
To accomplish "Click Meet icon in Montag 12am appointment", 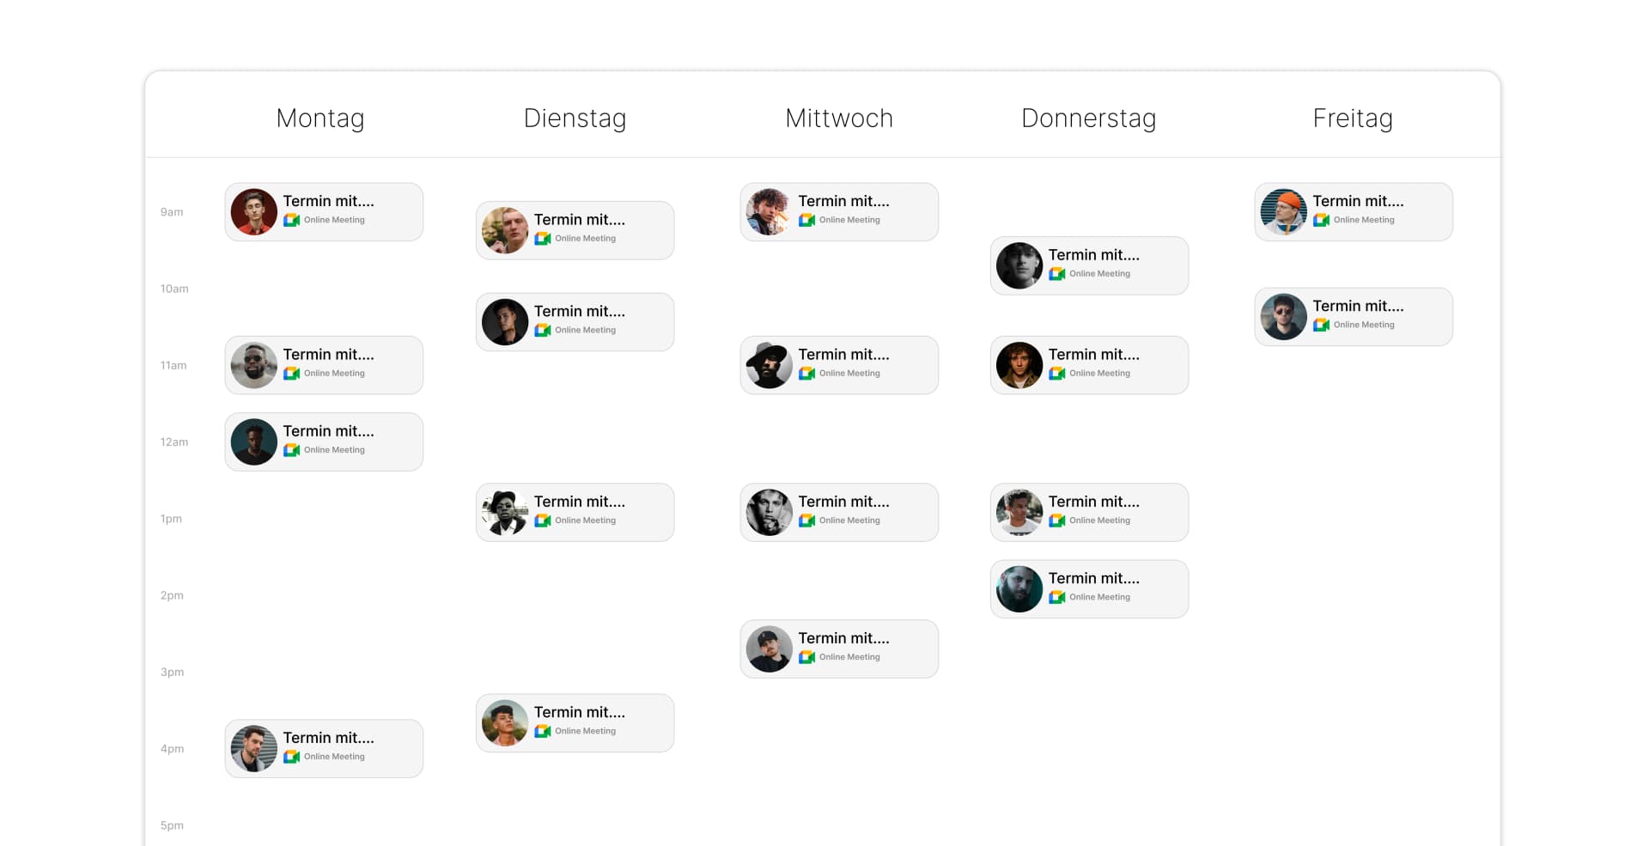I will 291,451.
